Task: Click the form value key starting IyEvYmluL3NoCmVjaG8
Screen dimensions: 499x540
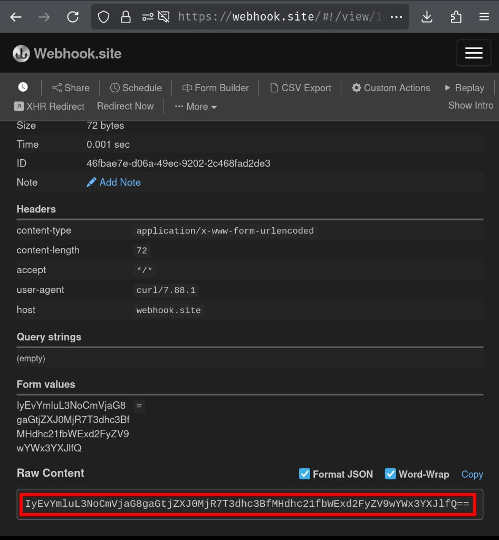Action: click(73, 427)
